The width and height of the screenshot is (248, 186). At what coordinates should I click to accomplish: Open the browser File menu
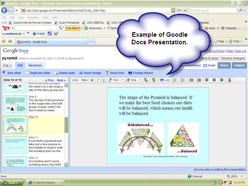[x=4, y=18]
